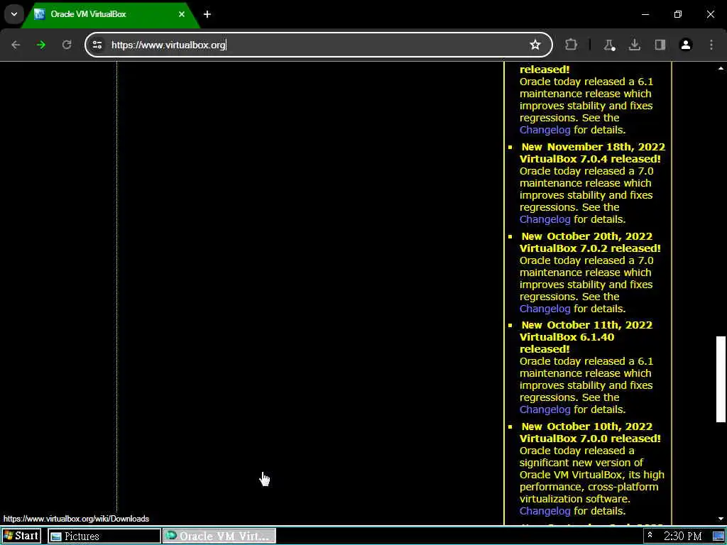Open site information icon in address bar
Image resolution: width=727 pixels, height=545 pixels.
click(x=97, y=45)
